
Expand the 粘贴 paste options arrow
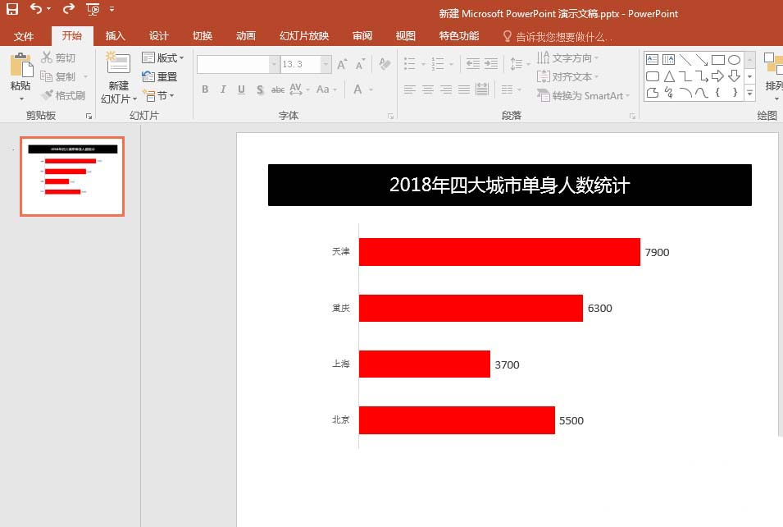pyautogui.click(x=21, y=99)
